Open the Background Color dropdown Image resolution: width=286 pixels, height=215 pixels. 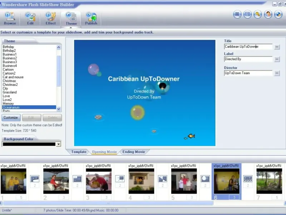point(58,144)
